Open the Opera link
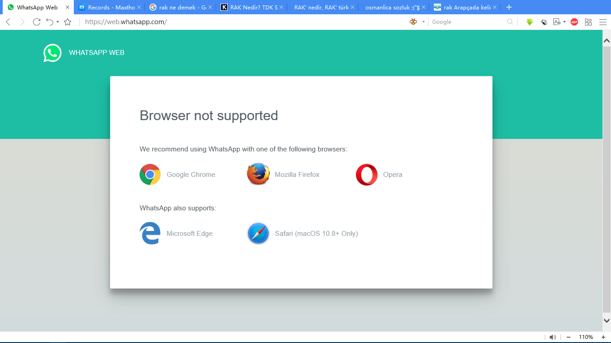Image resolution: width=611 pixels, height=343 pixels. [x=393, y=175]
